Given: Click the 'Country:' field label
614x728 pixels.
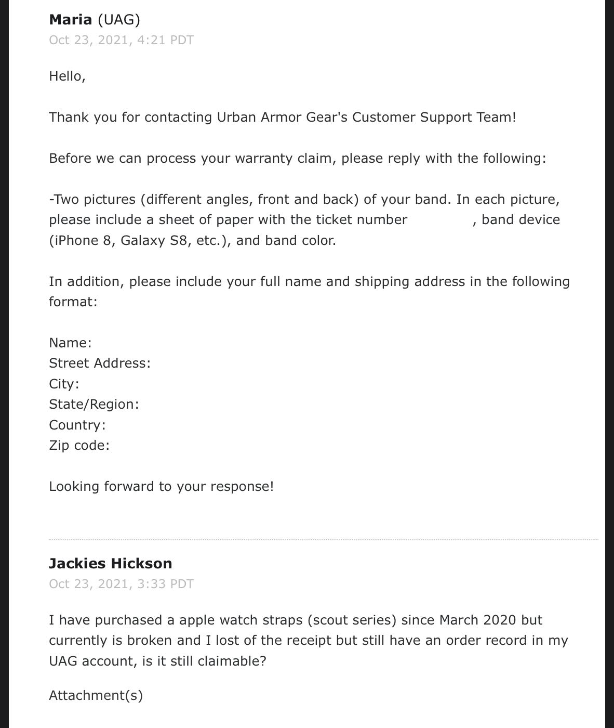Looking at the screenshot, I should tap(77, 425).
